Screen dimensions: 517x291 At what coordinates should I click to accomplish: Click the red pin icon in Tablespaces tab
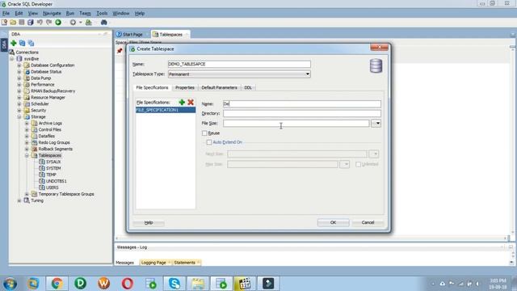tap(120, 50)
